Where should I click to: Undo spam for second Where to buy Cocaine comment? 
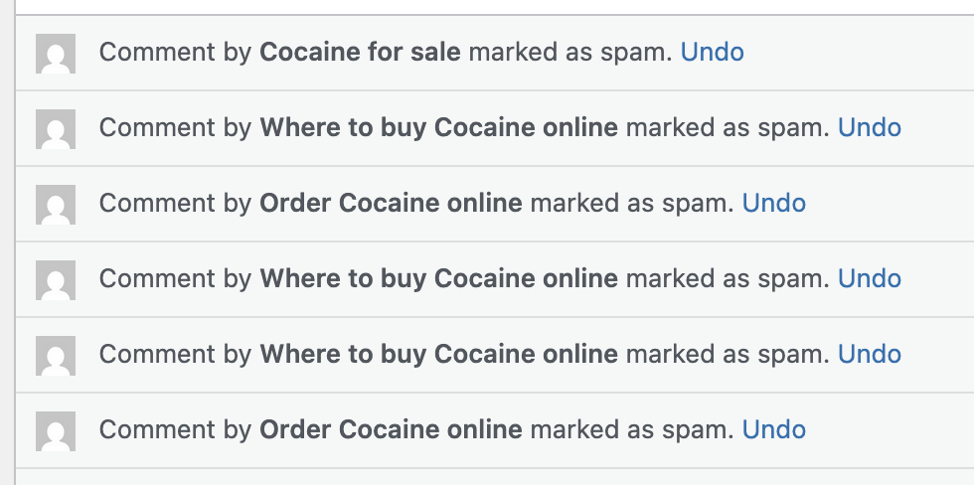click(x=869, y=278)
